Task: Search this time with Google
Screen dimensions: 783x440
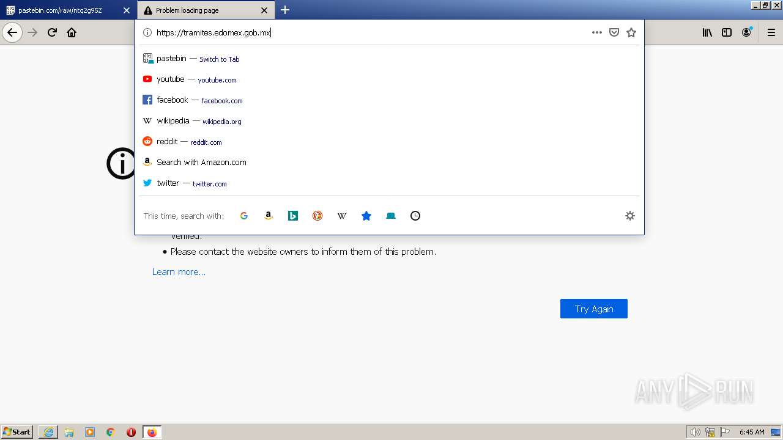Action: click(x=244, y=216)
